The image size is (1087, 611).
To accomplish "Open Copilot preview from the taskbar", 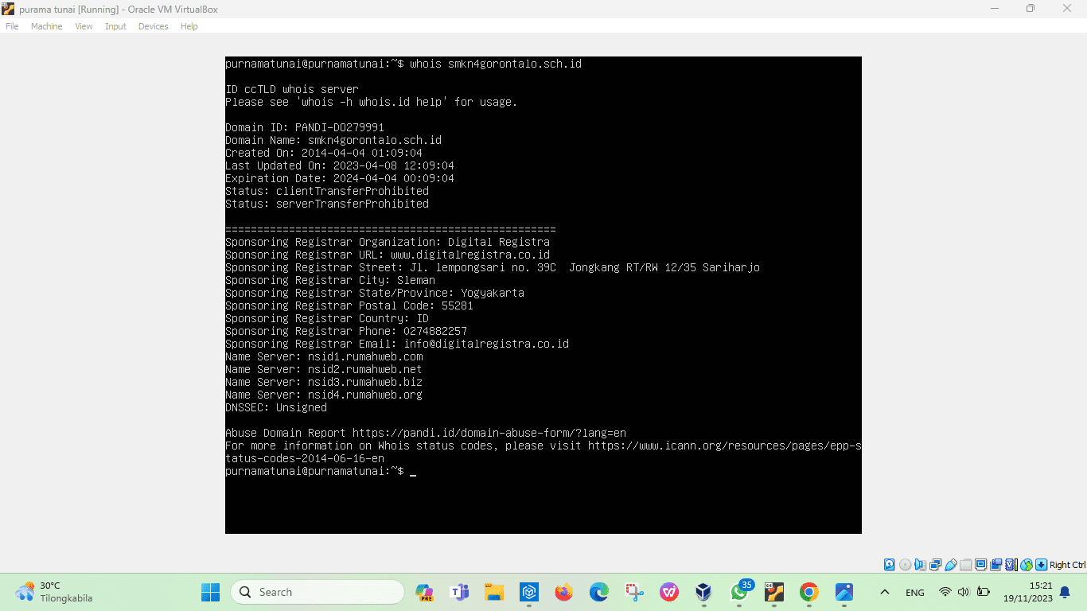I will point(424,592).
